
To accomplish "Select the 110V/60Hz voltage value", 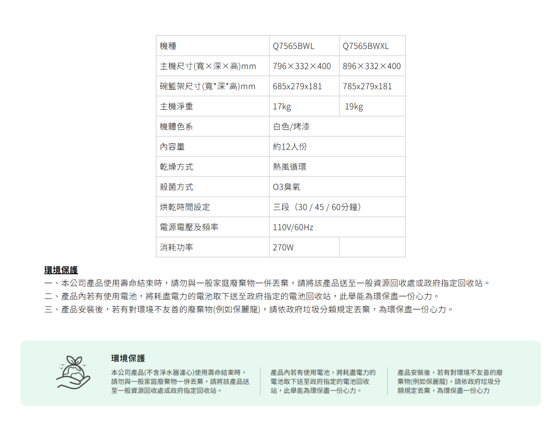I will point(293,227).
